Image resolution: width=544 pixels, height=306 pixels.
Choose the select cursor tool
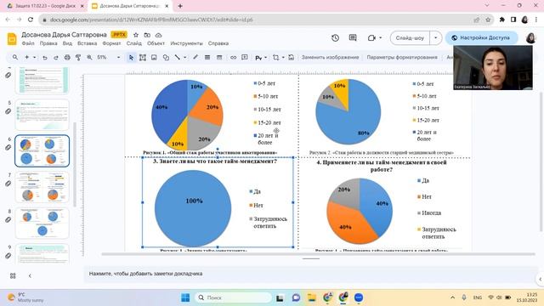[131, 58]
